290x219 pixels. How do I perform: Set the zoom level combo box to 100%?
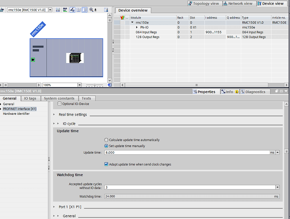click(79, 85)
